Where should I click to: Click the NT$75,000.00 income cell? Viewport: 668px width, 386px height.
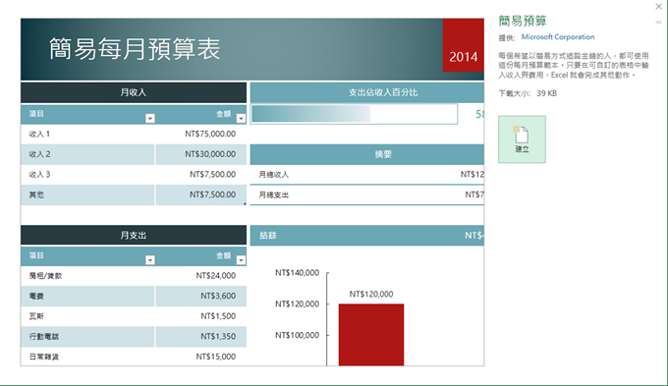click(210, 134)
